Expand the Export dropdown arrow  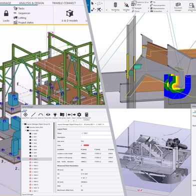(73, 120)
